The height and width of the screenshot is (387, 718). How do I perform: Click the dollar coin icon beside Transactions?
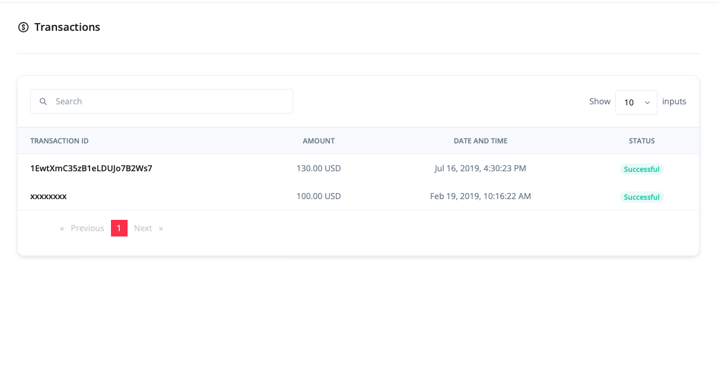click(24, 27)
